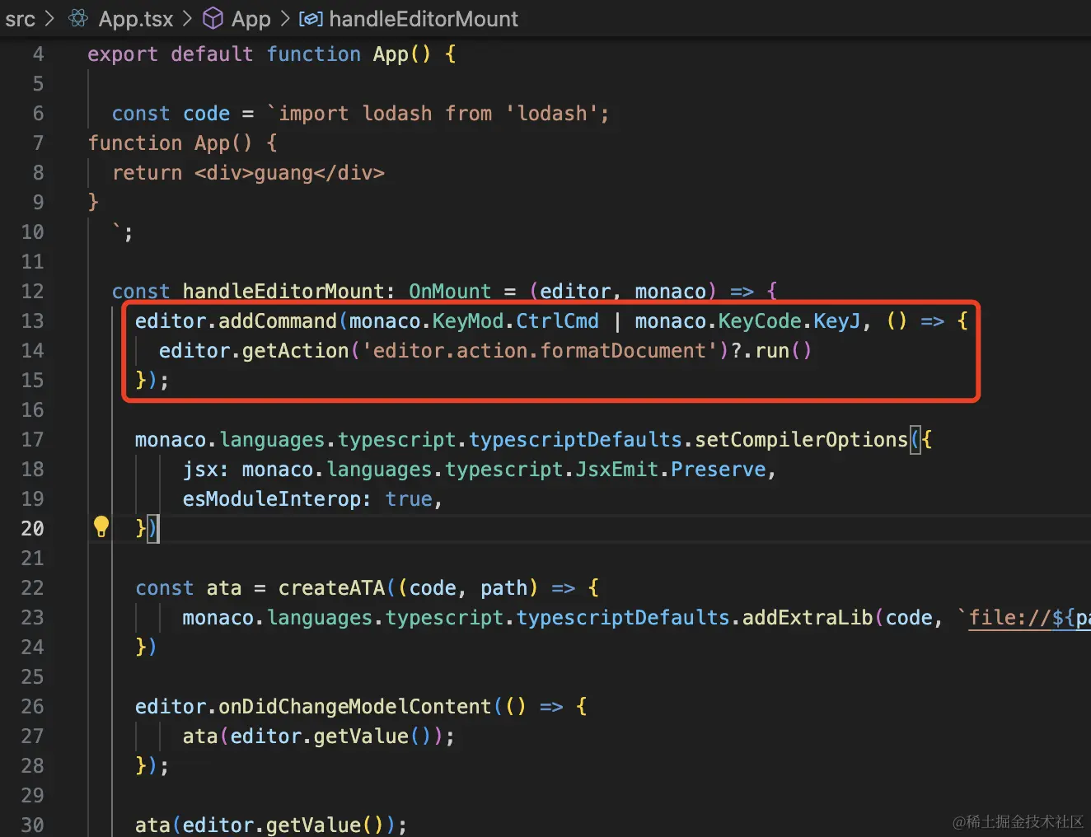This screenshot has width=1091, height=837.
Task: Click 'true' value on line 19
Action: point(409,499)
